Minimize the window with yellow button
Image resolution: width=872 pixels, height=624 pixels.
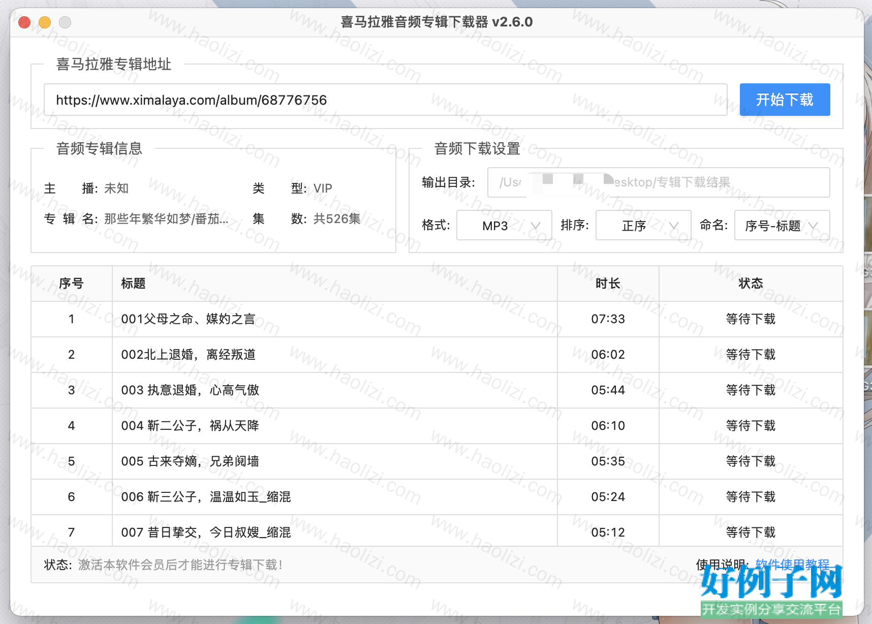pos(45,22)
